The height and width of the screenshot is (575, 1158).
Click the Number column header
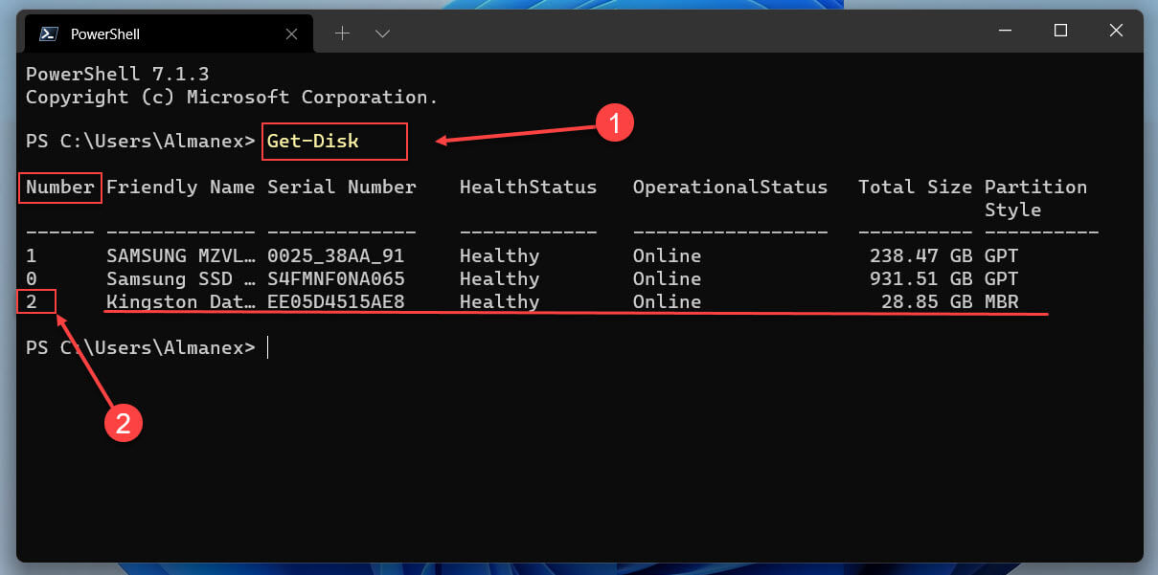point(60,187)
